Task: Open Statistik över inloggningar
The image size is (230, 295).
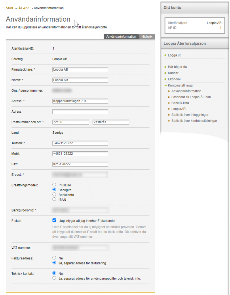Action: (190, 115)
